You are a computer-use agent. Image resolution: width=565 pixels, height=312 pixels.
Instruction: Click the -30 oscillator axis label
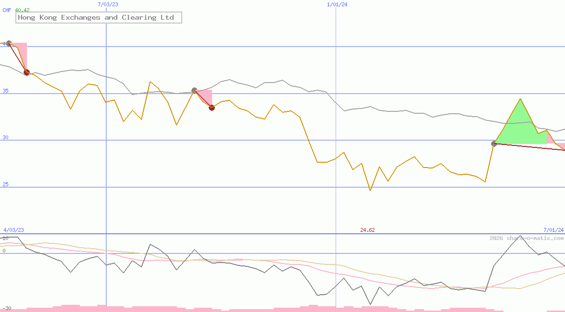6,308
